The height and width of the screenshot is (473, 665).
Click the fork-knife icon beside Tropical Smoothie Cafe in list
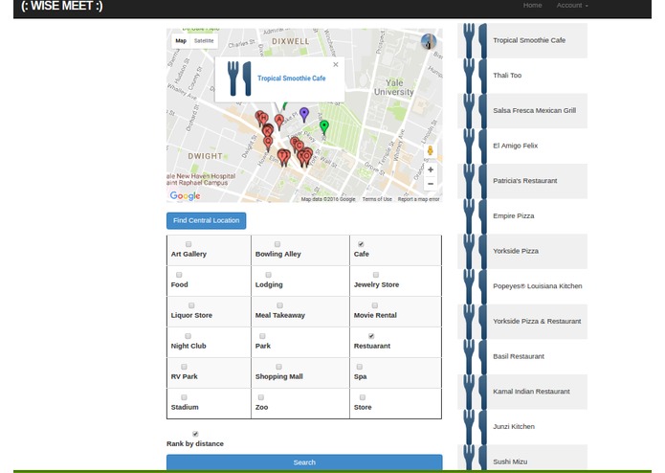(475, 41)
